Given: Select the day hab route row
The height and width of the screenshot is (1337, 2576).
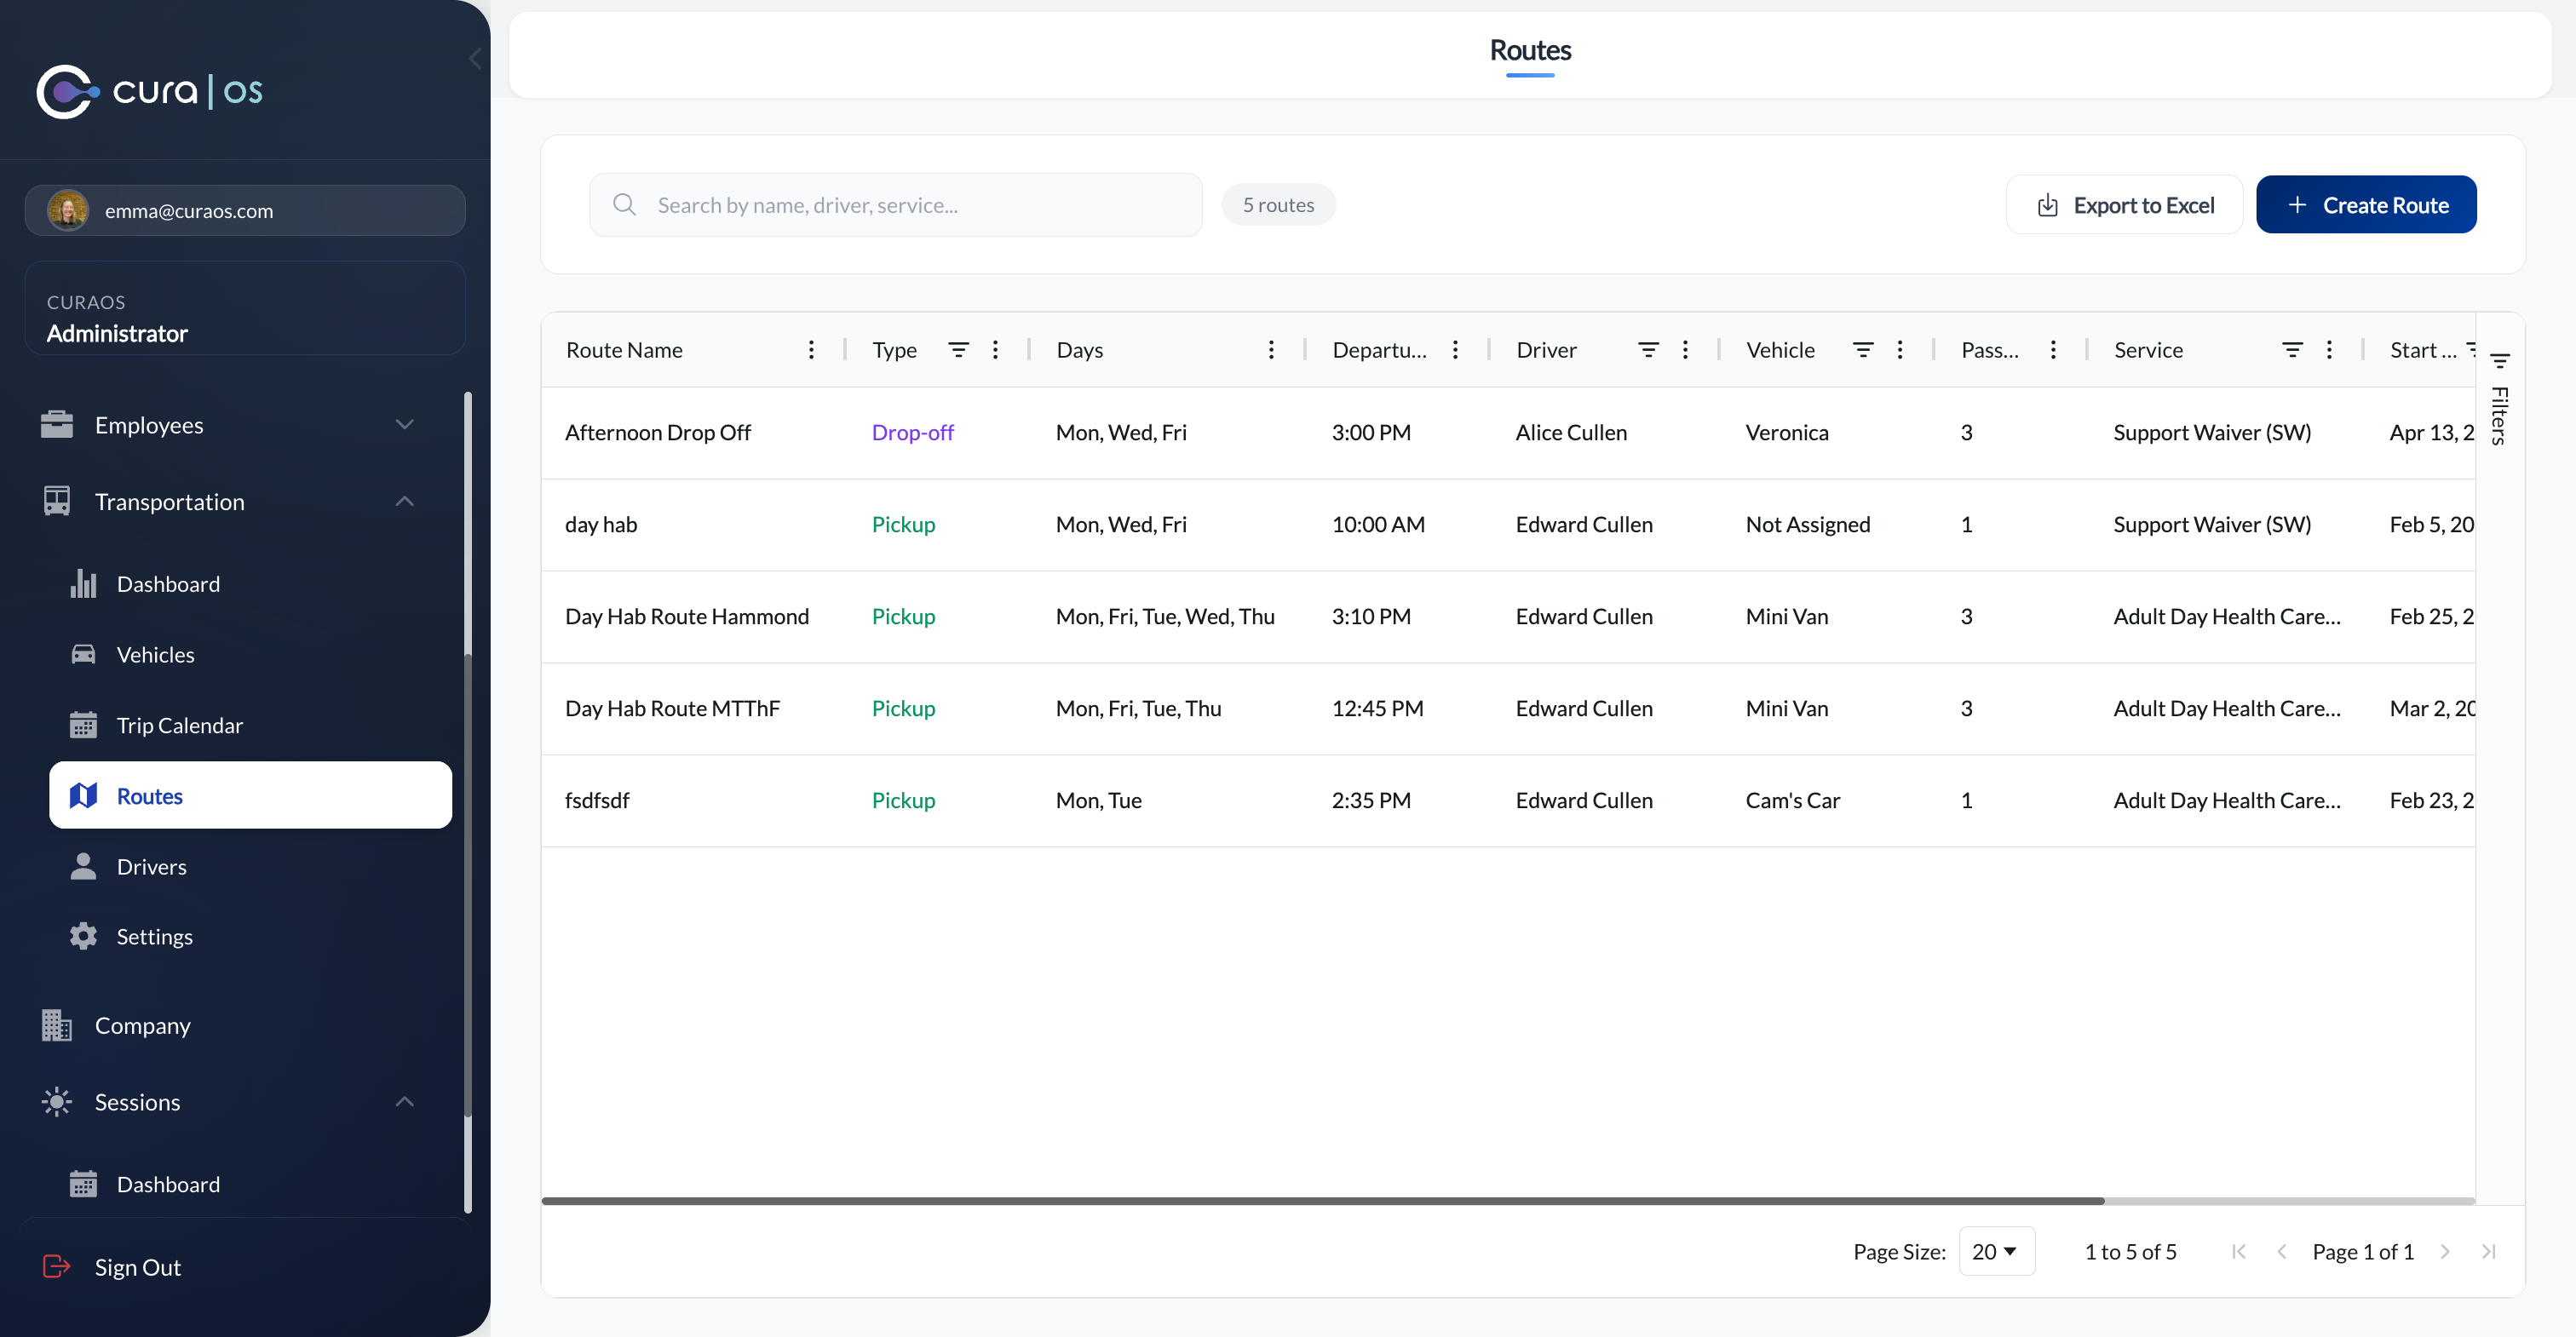Looking at the screenshot, I should coord(1508,525).
